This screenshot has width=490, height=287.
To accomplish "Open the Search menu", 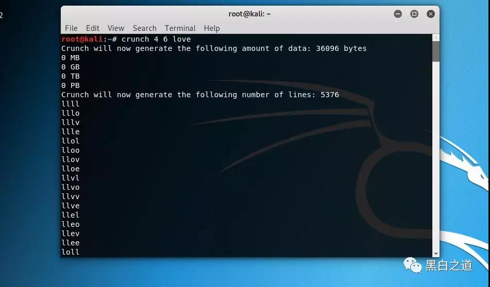I will click(144, 28).
